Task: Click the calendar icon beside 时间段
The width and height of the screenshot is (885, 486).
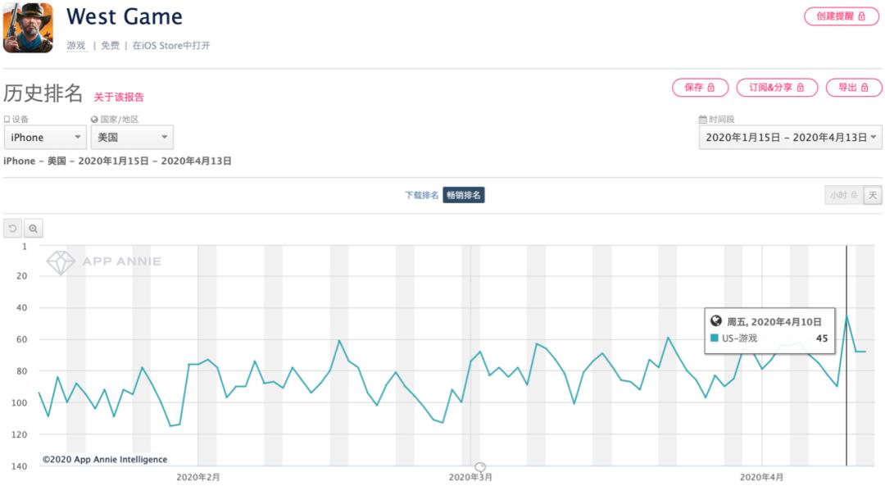Action: point(702,120)
